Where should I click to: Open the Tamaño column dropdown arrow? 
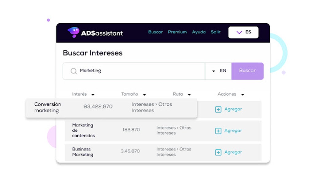[144, 94]
